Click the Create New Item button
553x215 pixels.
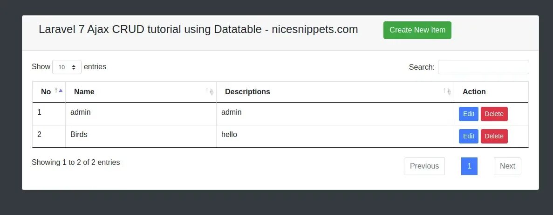click(417, 30)
